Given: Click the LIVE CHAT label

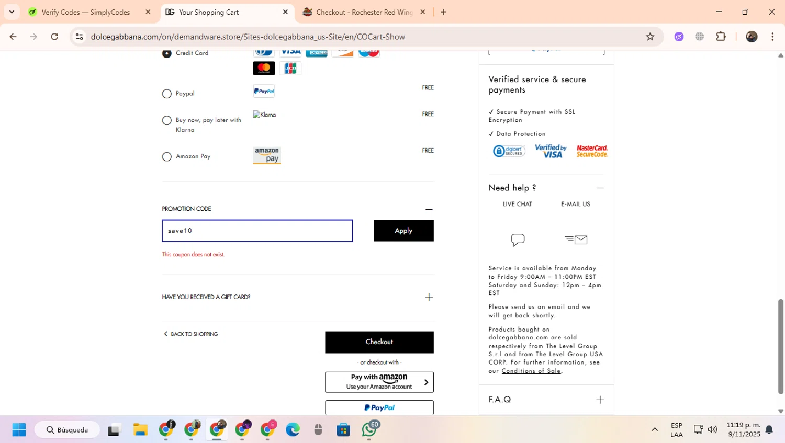Looking at the screenshot, I should tap(518, 205).
